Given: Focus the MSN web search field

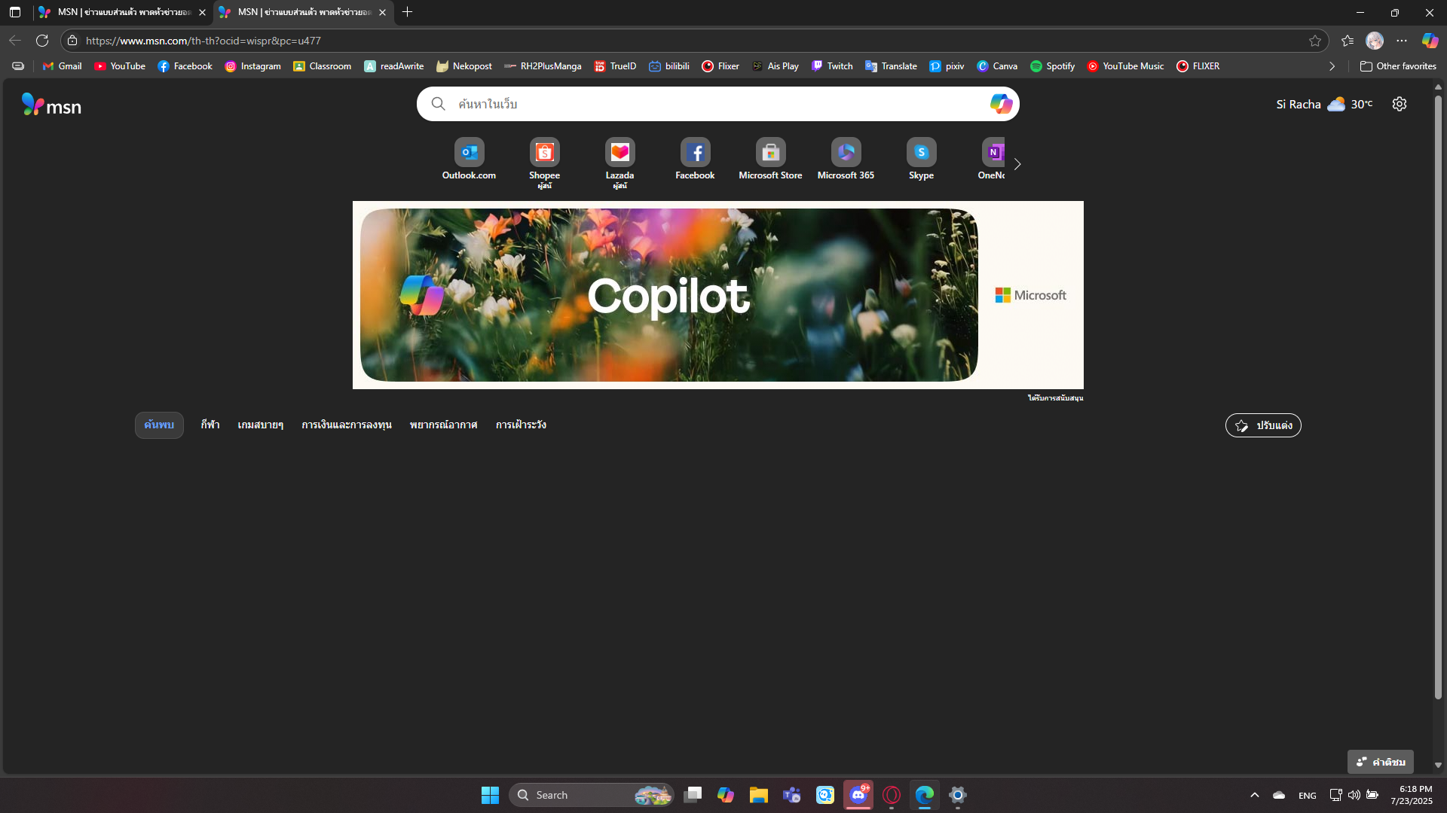Looking at the screenshot, I should coord(717,104).
